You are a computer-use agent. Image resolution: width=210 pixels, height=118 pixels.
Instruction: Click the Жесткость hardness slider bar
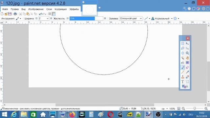click(x=86, y=18)
